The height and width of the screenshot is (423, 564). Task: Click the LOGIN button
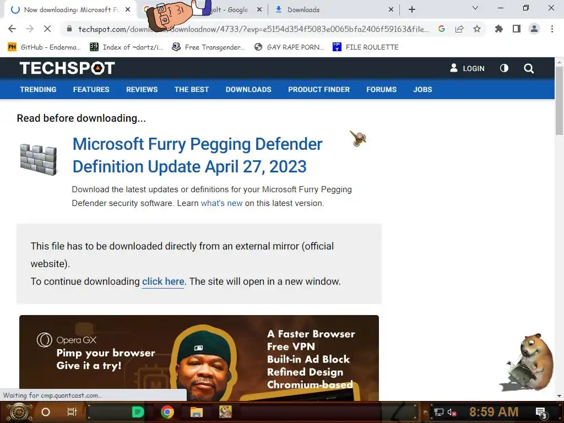467,68
